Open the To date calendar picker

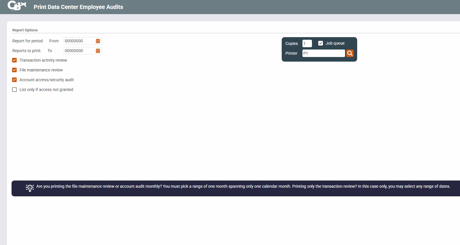98,51
